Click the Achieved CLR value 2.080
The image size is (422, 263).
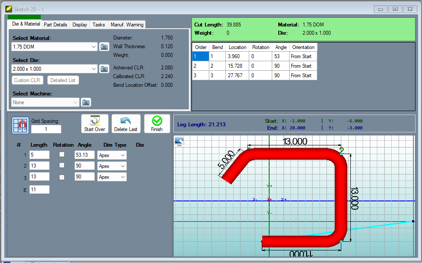(x=167, y=68)
